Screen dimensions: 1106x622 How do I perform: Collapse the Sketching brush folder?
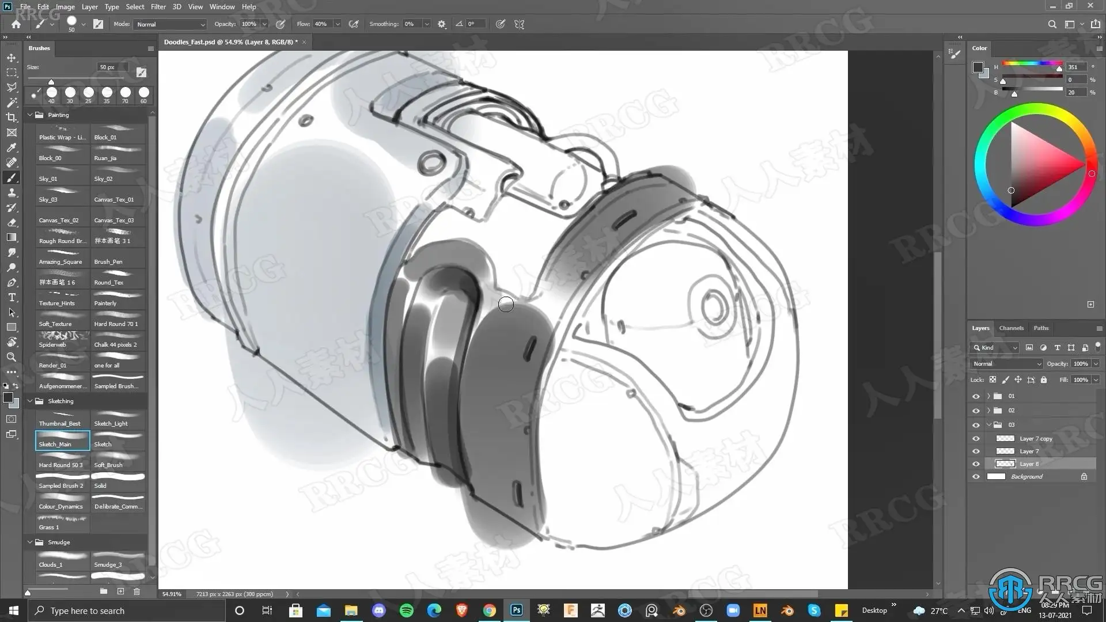(x=30, y=401)
